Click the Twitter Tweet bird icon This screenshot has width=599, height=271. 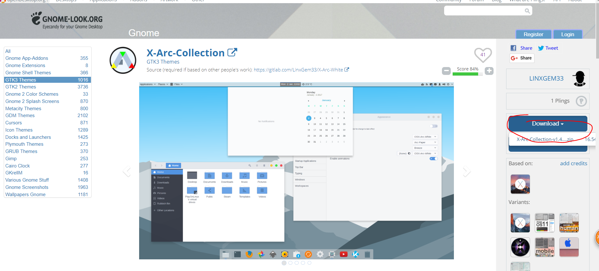tap(541, 48)
